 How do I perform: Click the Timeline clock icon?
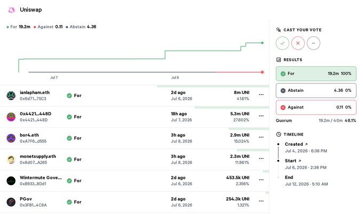[279, 134]
